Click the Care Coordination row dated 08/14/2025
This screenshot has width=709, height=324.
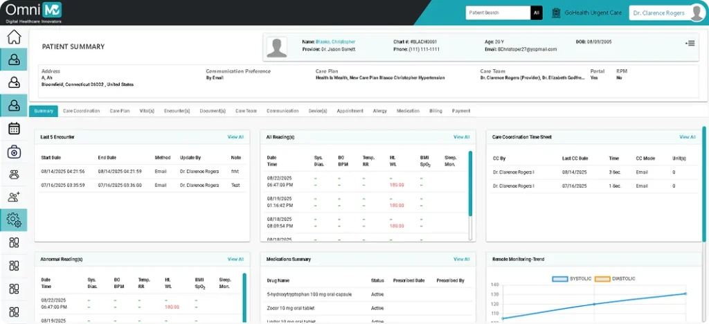[593, 172]
